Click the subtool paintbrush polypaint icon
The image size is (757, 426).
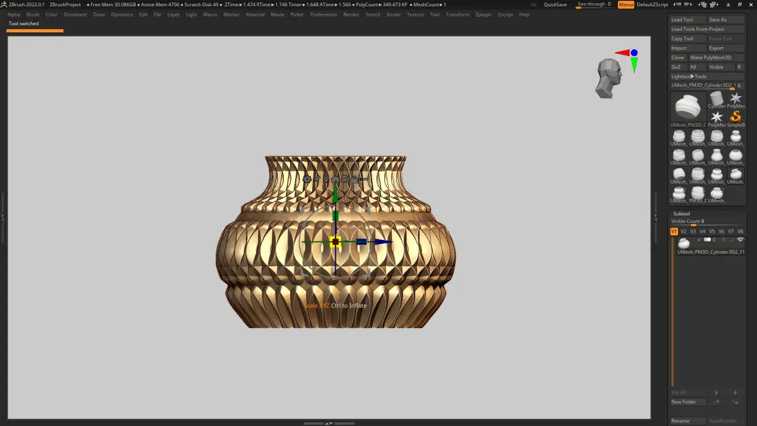731,240
